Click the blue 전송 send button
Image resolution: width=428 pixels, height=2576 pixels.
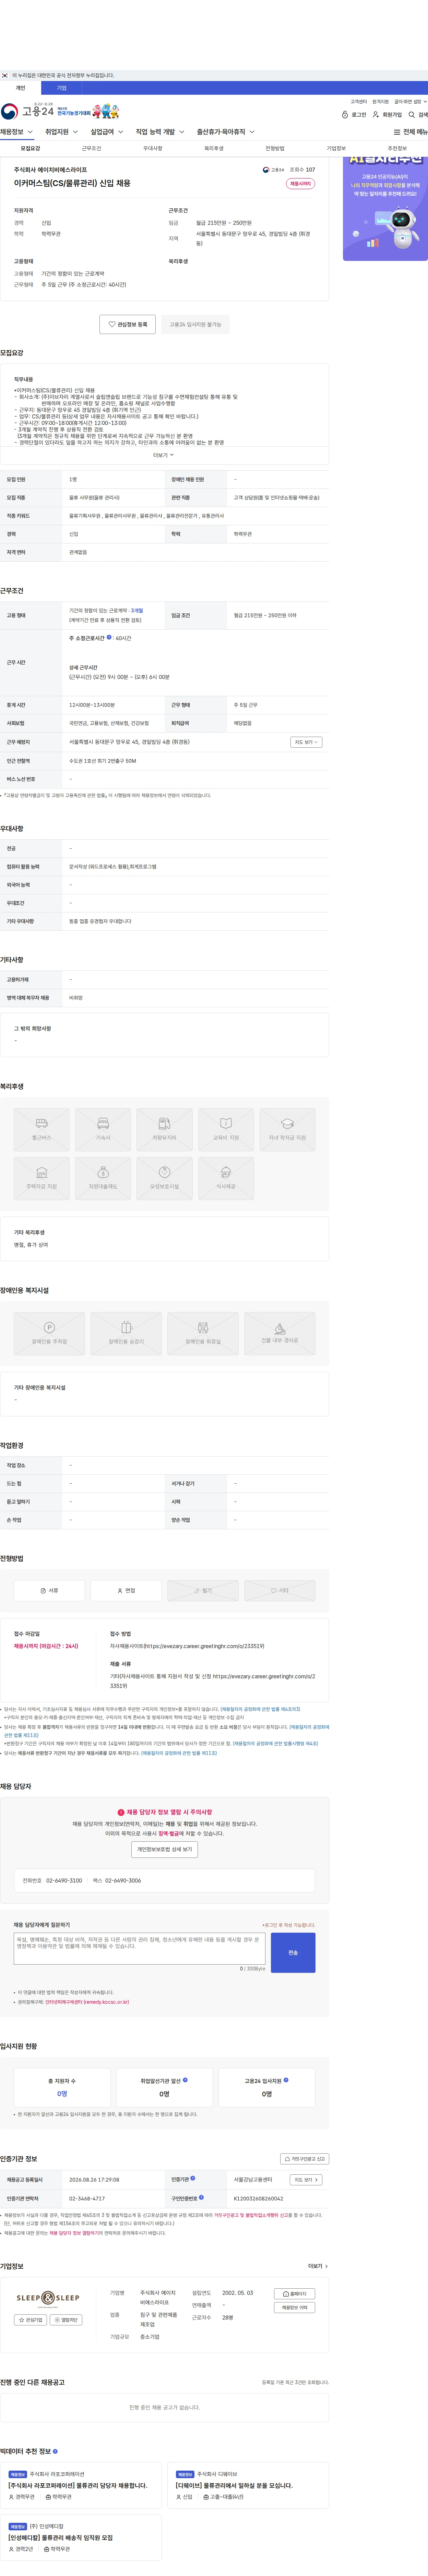293,1952
